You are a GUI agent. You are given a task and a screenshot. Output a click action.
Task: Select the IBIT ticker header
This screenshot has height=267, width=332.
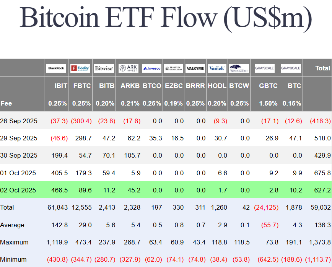pos(61,86)
